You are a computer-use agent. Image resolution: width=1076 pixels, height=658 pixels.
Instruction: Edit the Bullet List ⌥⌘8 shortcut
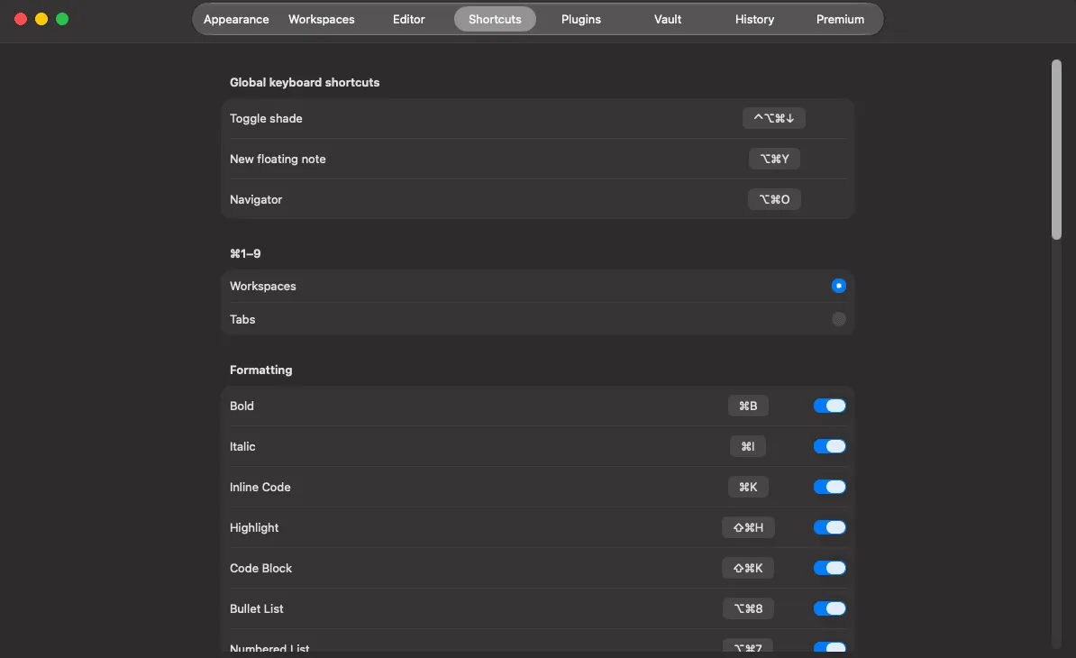click(748, 608)
